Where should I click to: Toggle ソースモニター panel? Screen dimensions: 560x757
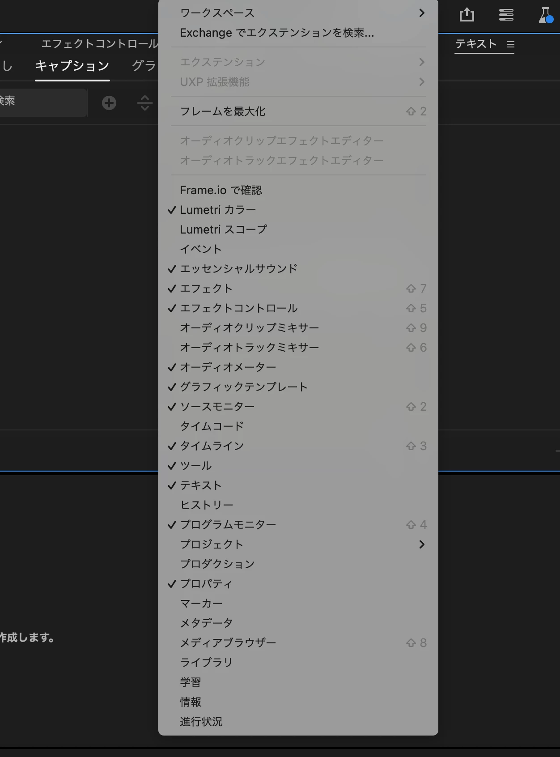click(298, 407)
